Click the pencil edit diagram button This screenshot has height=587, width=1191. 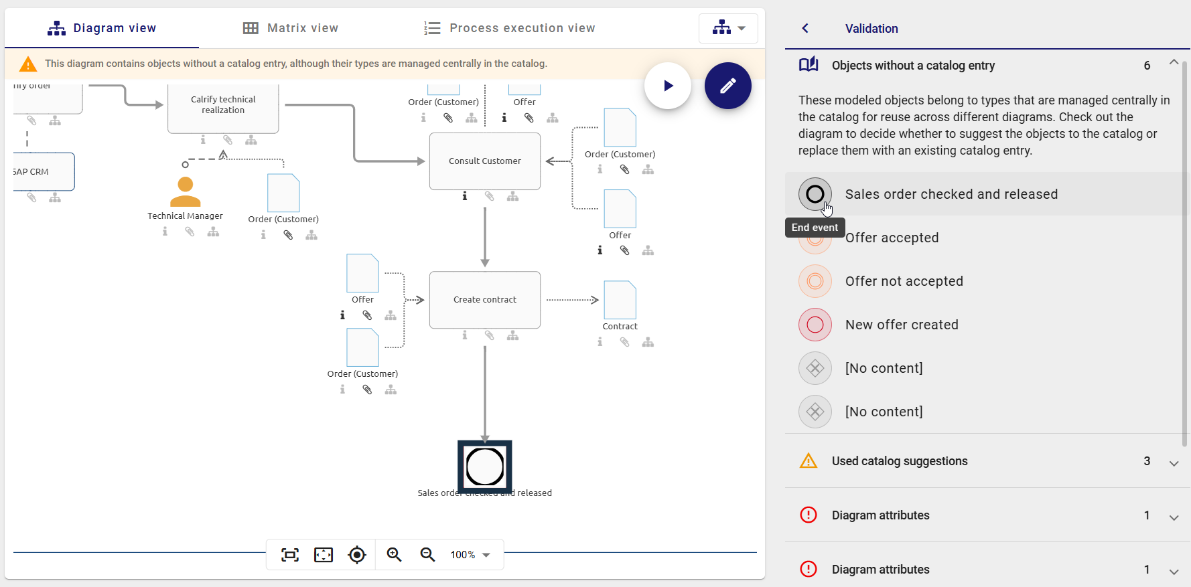tap(727, 86)
